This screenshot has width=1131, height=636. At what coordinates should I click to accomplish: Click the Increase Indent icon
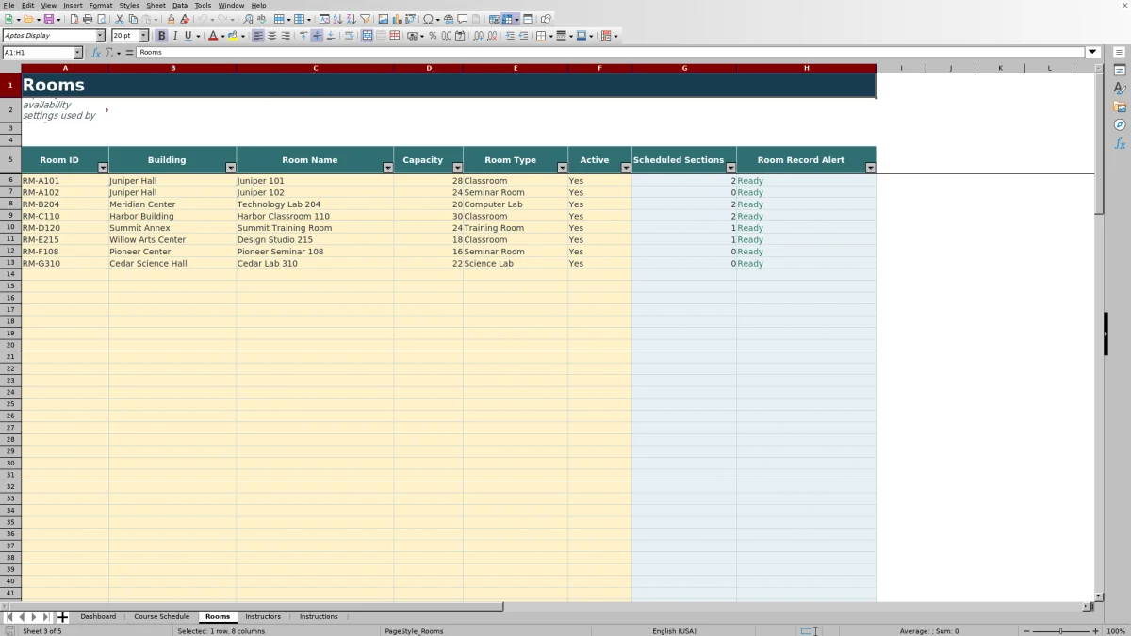tap(511, 36)
